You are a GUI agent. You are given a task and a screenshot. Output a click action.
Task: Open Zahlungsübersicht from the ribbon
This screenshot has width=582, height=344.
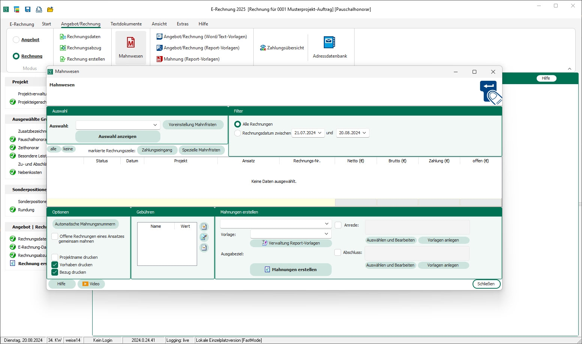(x=282, y=48)
